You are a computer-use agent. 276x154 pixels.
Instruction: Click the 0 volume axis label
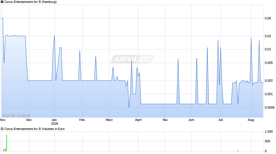pyautogui.click(x=266, y=151)
